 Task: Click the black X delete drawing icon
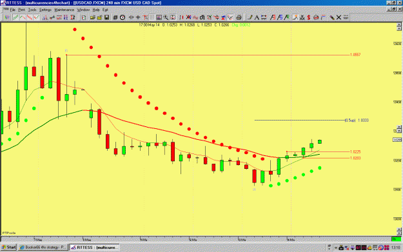point(339,17)
